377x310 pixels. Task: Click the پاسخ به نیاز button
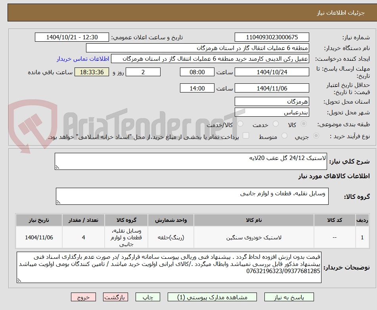[289, 297]
